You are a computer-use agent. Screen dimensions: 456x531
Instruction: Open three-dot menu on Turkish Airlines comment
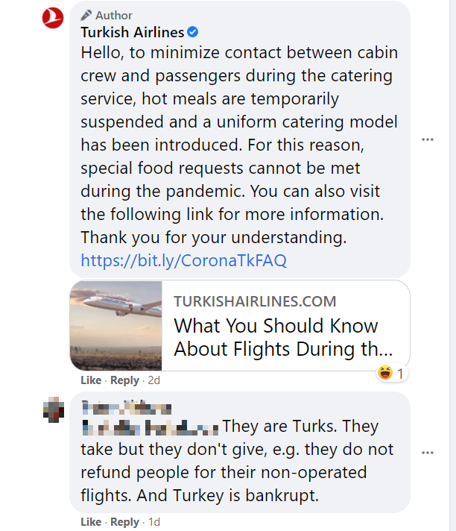[x=428, y=139]
